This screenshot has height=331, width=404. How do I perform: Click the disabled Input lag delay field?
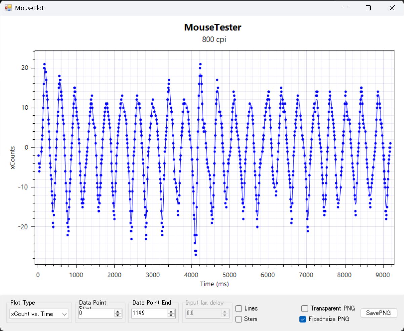pyautogui.click(x=203, y=313)
